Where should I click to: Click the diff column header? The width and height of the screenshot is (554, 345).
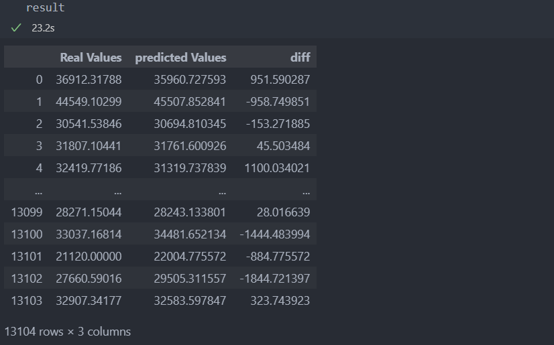[x=300, y=58]
